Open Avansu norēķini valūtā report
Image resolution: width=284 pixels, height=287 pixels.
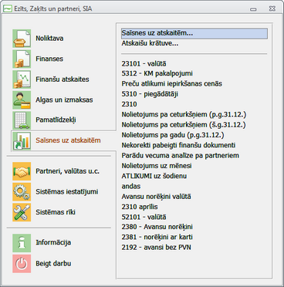coord(156,197)
